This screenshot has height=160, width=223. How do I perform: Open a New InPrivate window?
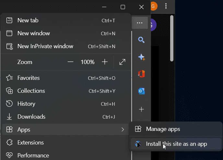coord(66,46)
